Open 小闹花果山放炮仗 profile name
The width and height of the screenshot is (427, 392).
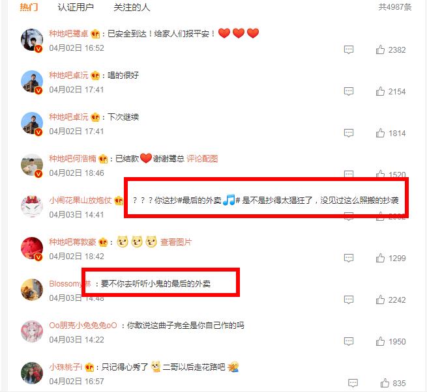pyautogui.click(x=80, y=200)
